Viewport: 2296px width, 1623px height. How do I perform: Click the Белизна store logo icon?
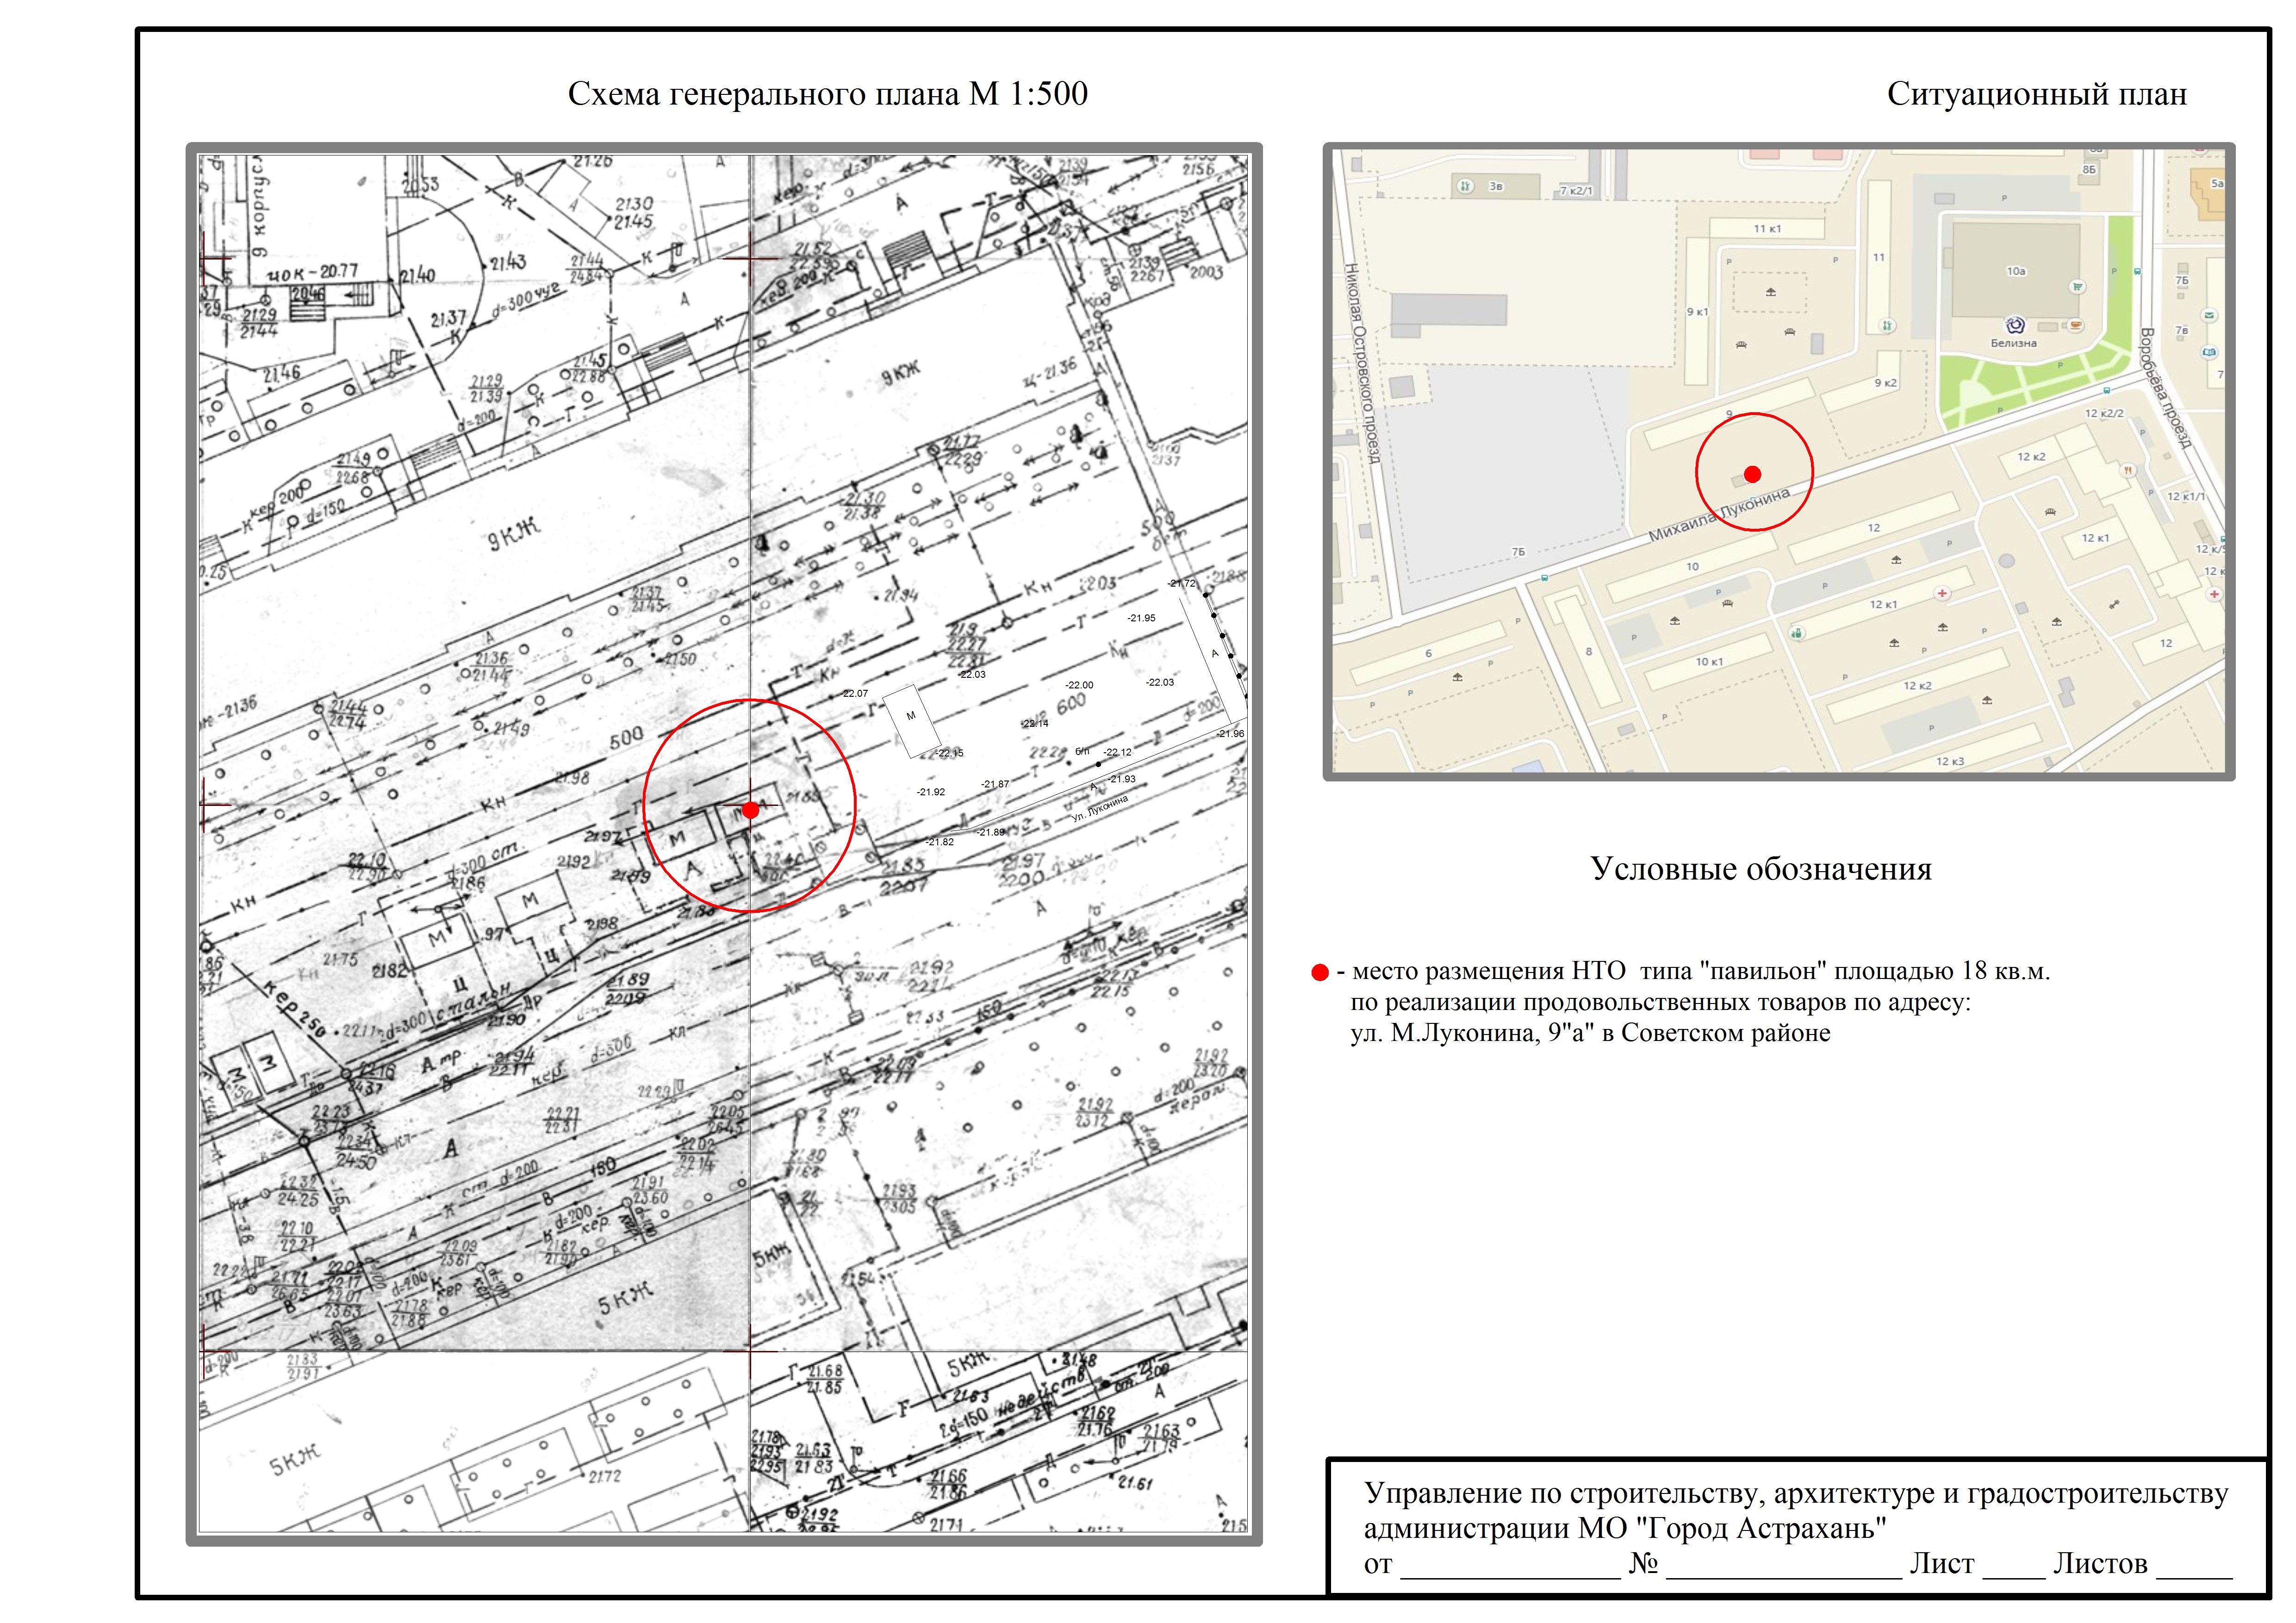(x=2015, y=325)
